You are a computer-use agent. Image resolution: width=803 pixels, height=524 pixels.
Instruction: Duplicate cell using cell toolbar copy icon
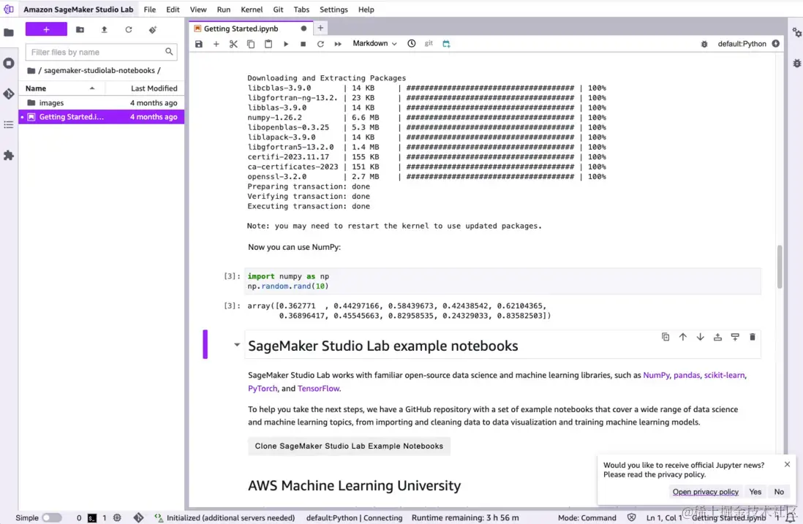coord(666,337)
